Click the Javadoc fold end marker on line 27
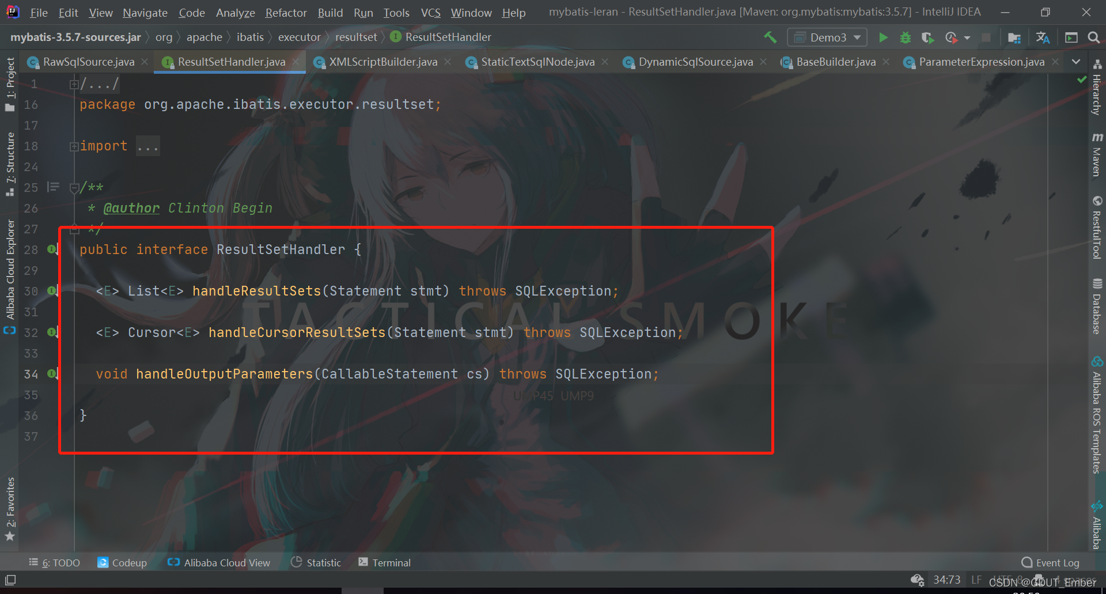The image size is (1106, 594). (x=74, y=229)
